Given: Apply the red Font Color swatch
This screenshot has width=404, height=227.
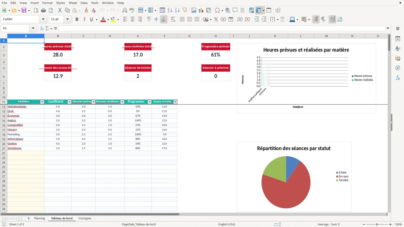Looking at the screenshot, I should pos(102,20).
